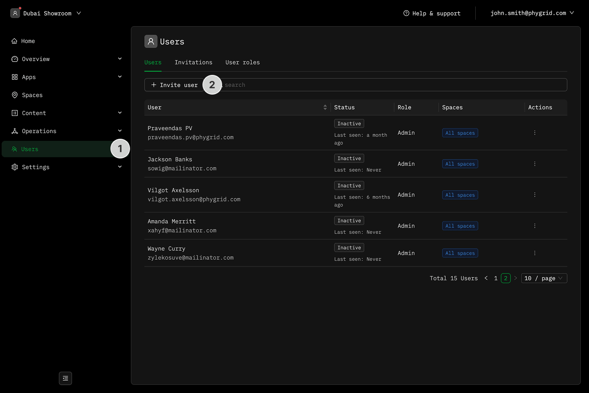The width and height of the screenshot is (589, 393).
Task: Click three-dot actions for Wayne Curry
Action: (535, 253)
